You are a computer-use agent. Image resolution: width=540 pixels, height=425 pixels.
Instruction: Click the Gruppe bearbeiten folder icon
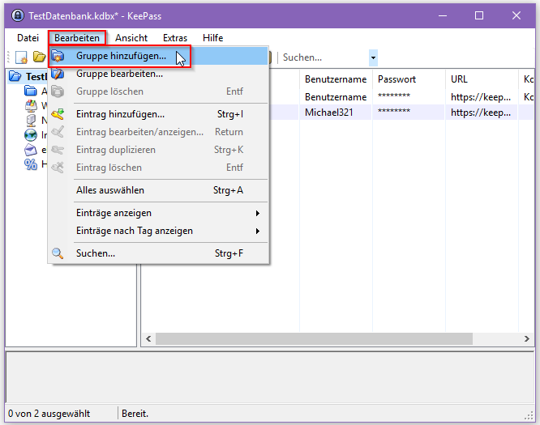pyautogui.click(x=58, y=74)
